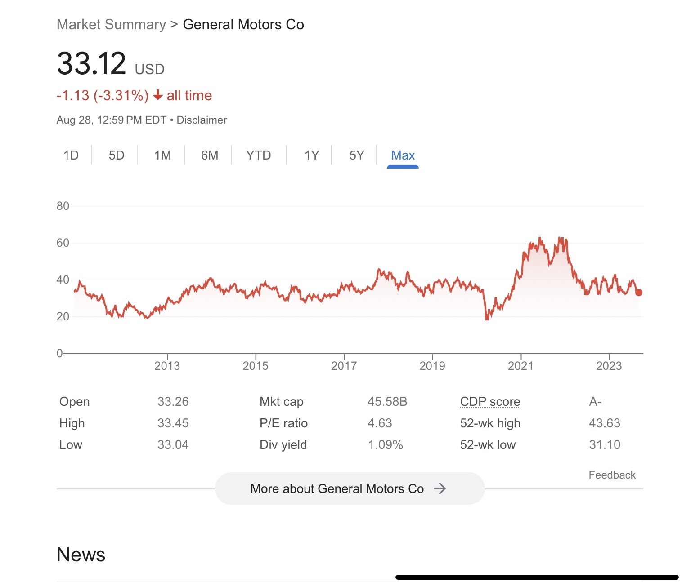The height and width of the screenshot is (586, 682).
Task: Select the 5Y chart tab
Action: 356,155
